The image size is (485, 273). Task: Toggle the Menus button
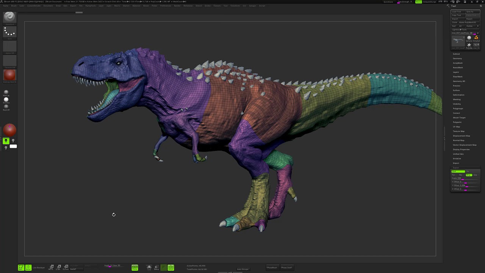[419, 2]
